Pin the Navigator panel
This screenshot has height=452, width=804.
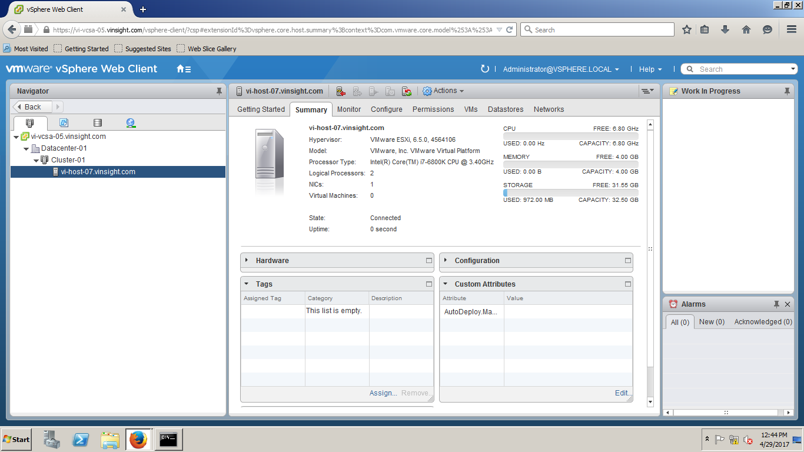(219, 91)
